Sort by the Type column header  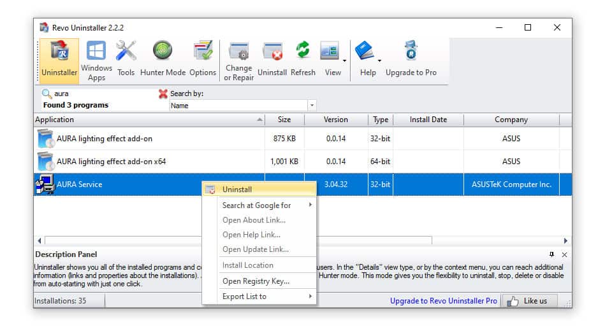[x=381, y=120]
